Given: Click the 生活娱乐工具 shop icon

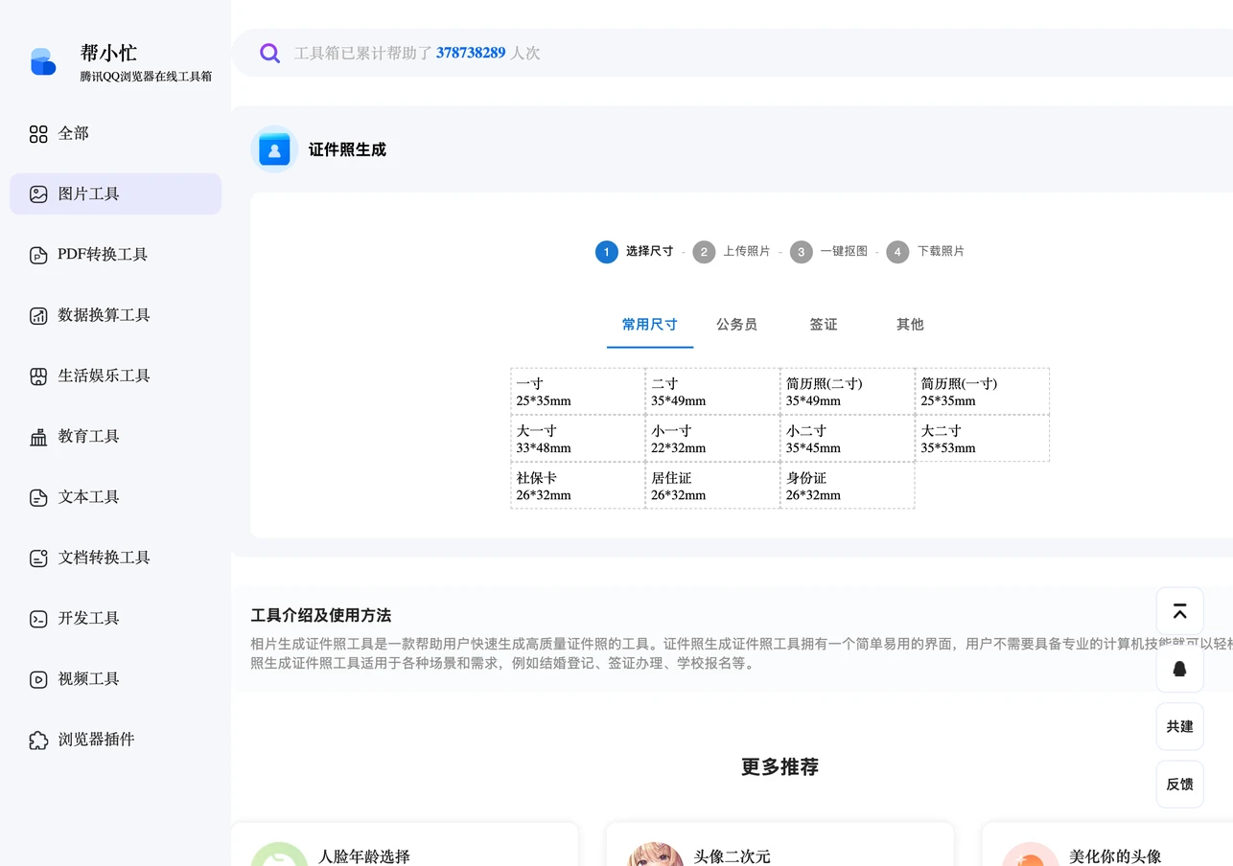Looking at the screenshot, I should 38,376.
